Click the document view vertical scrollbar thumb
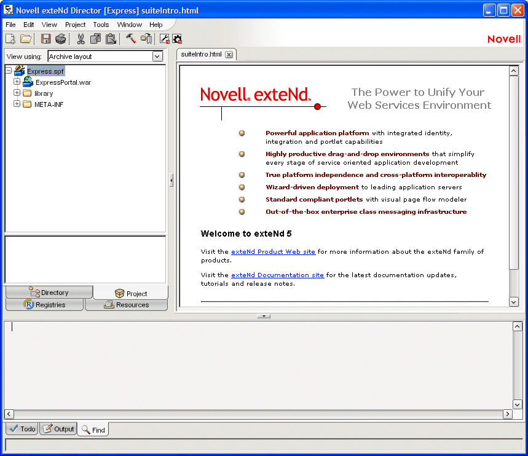The image size is (528, 456). tap(513, 173)
